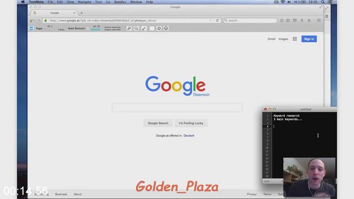The width and height of the screenshot is (354, 199).
Task: Click the MozBar logo icon
Action: (31, 28)
